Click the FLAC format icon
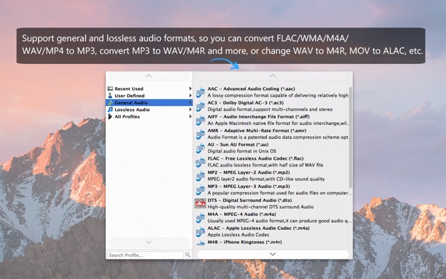 click(x=200, y=162)
